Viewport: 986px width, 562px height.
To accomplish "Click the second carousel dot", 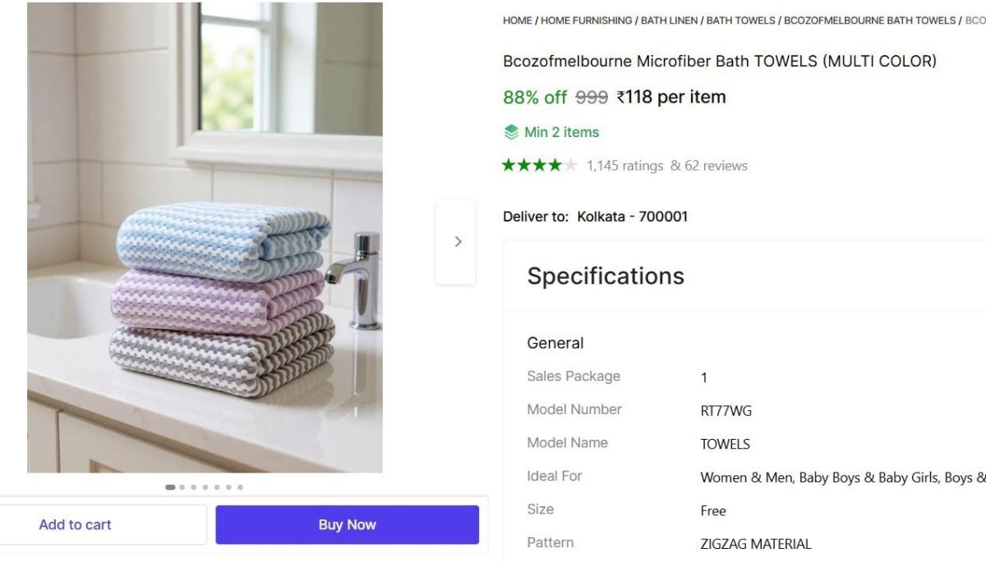I will (182, 487).
